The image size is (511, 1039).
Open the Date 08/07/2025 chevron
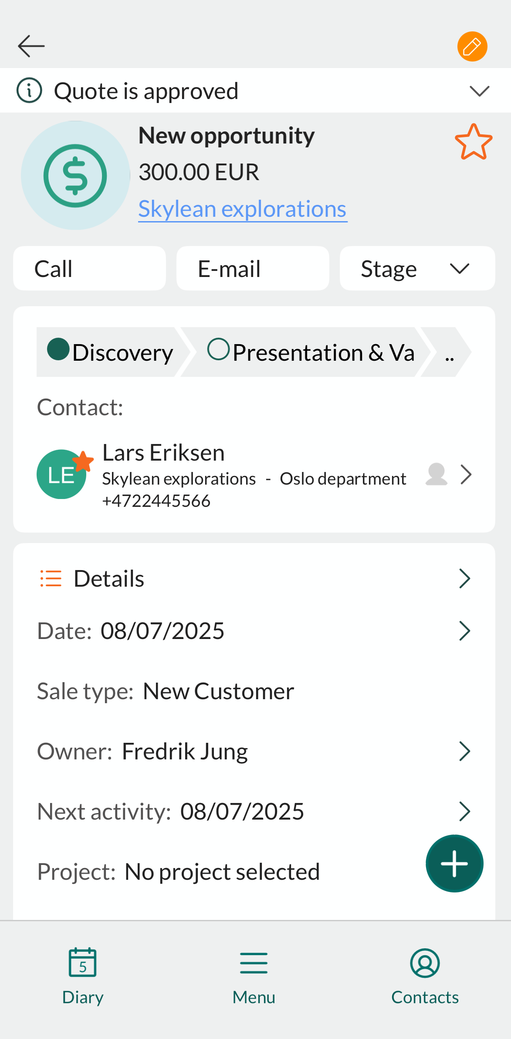tap(465, 631)
